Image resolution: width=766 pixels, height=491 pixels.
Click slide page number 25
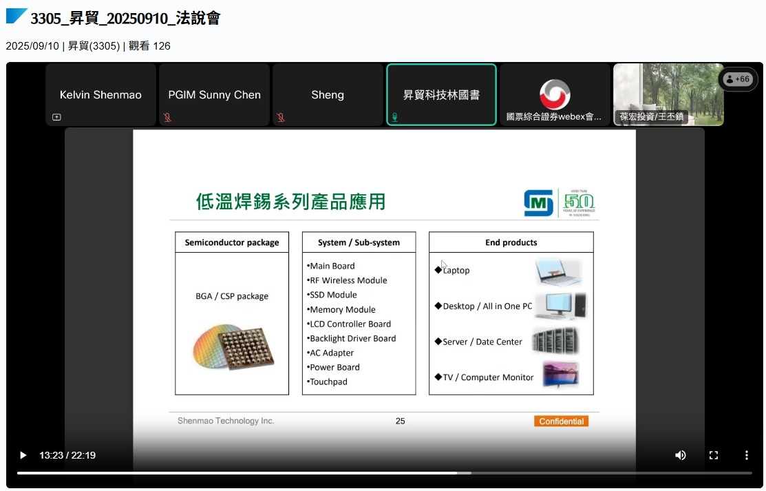[x=400, y=421]
